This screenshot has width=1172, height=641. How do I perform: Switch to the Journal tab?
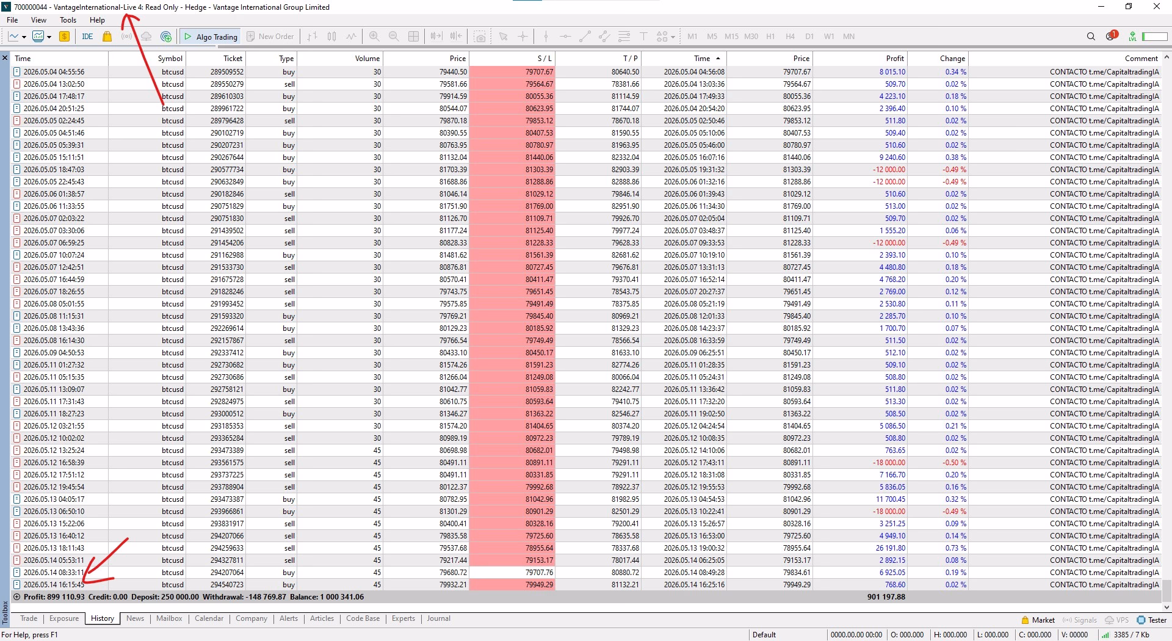point(438,618)
